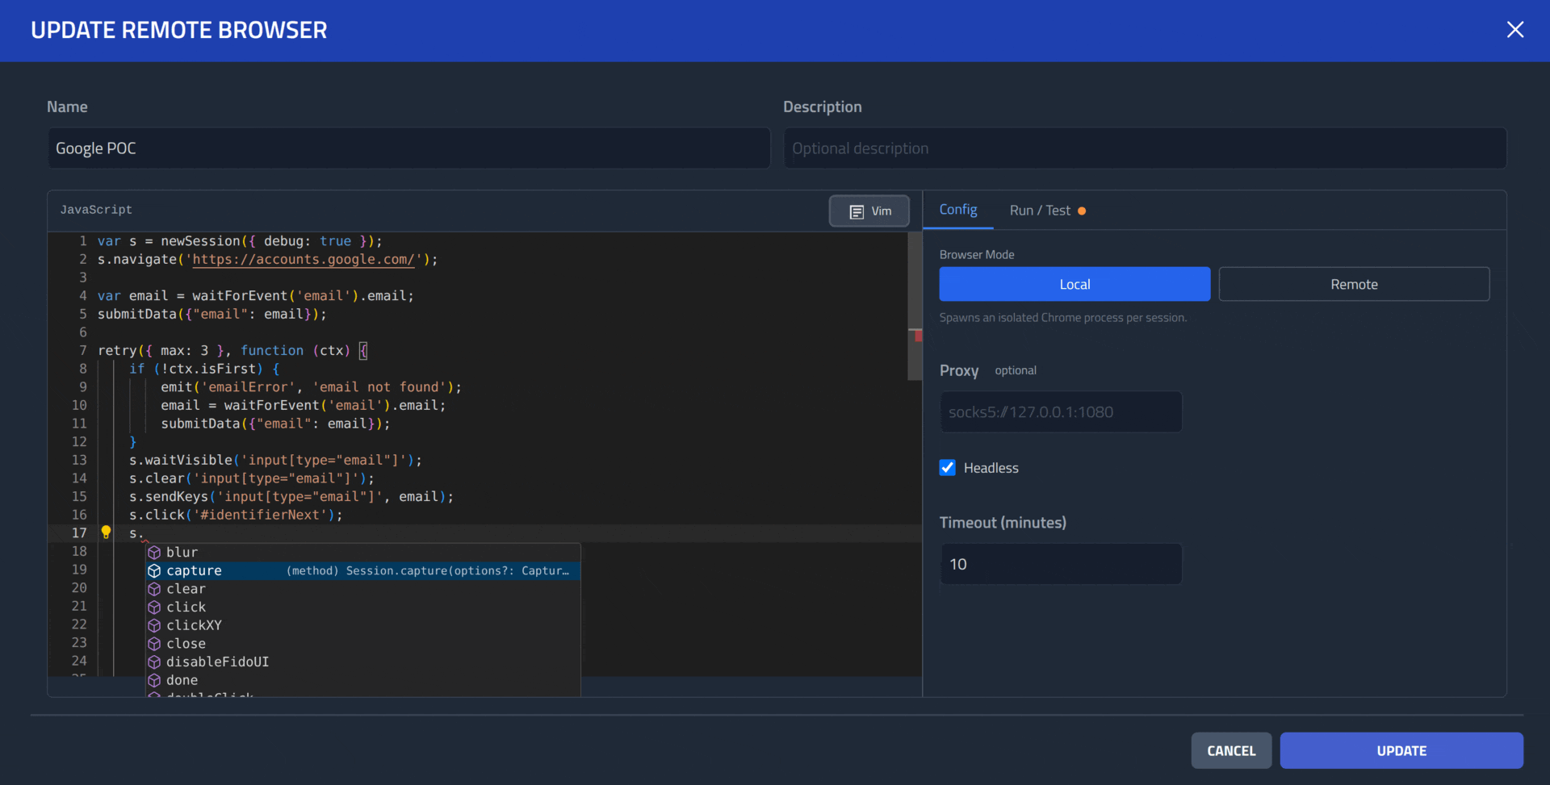Pick the clear method suggestion

(363, 589)
